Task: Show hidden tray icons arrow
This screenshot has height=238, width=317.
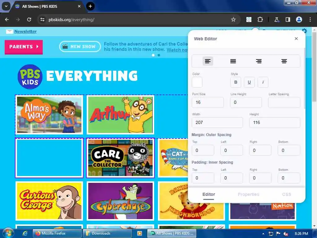Action: (263, 234)
